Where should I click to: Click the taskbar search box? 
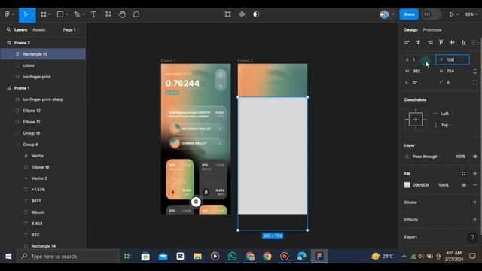68,256
